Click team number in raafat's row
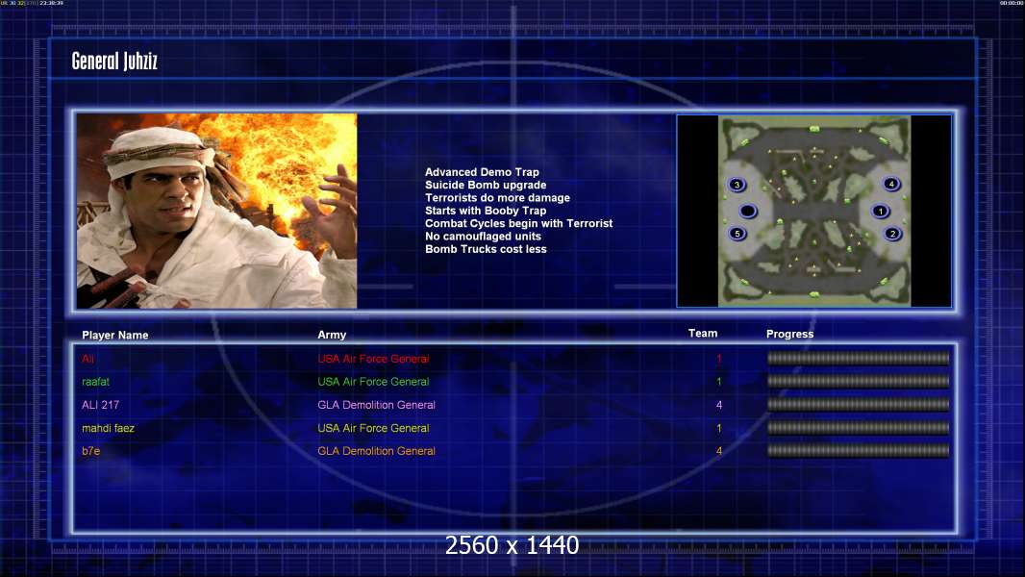Screen dimensions: 1025x577 click(719, 382)
